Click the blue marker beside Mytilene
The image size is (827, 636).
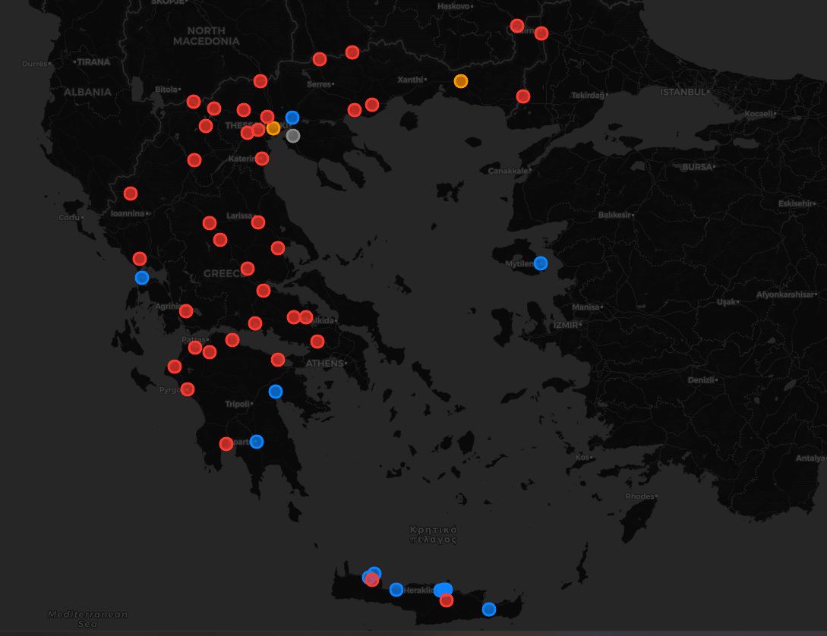[540, 263]
